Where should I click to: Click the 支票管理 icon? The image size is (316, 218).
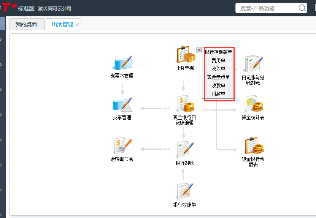pyautogui.click(x=122, y=104)
